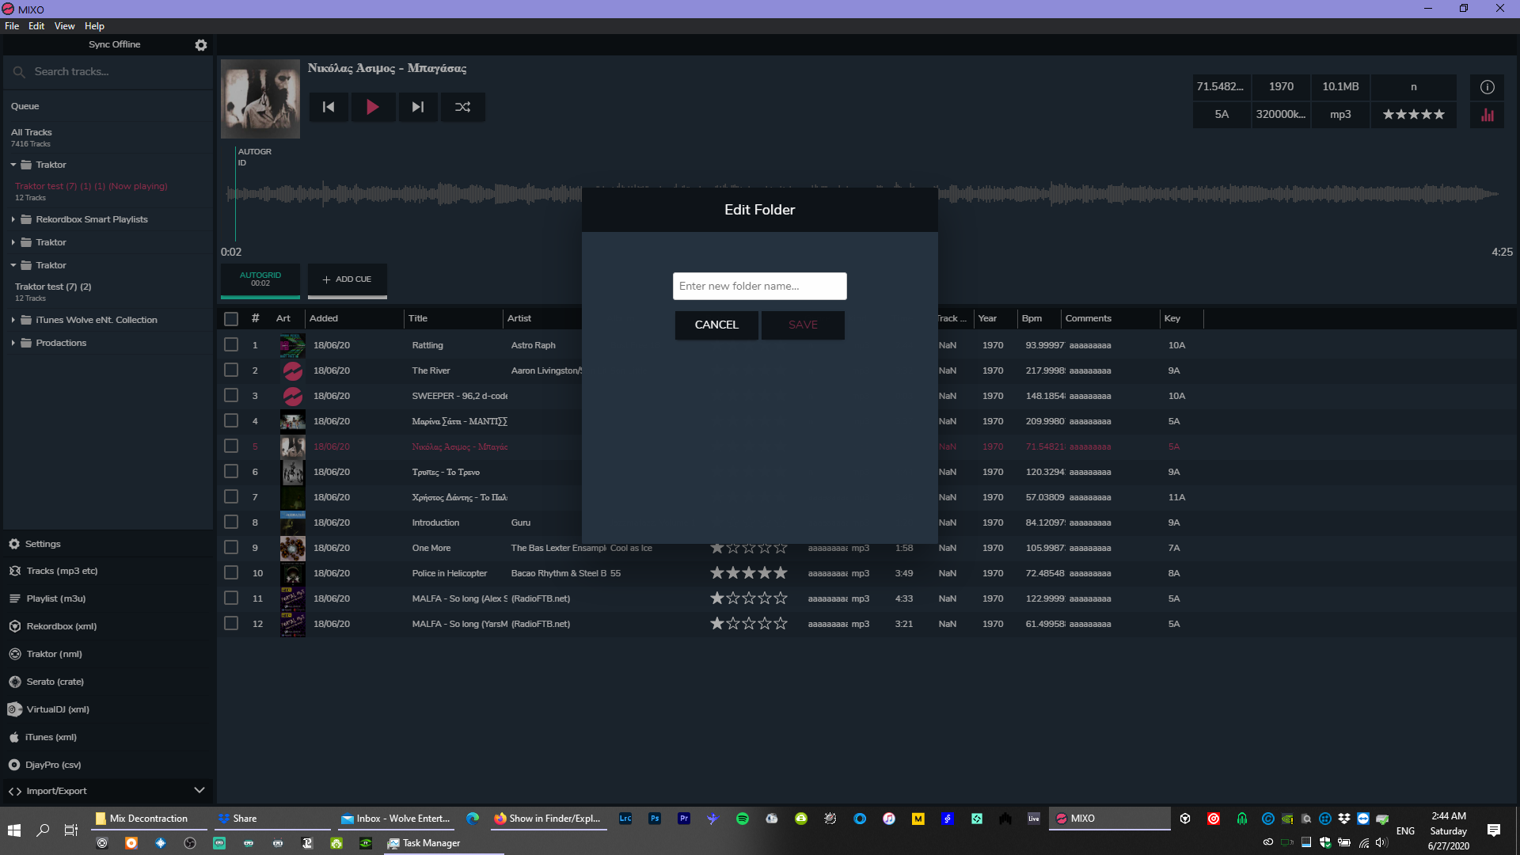Click the ADD CUE button

[x=347, y=279]
